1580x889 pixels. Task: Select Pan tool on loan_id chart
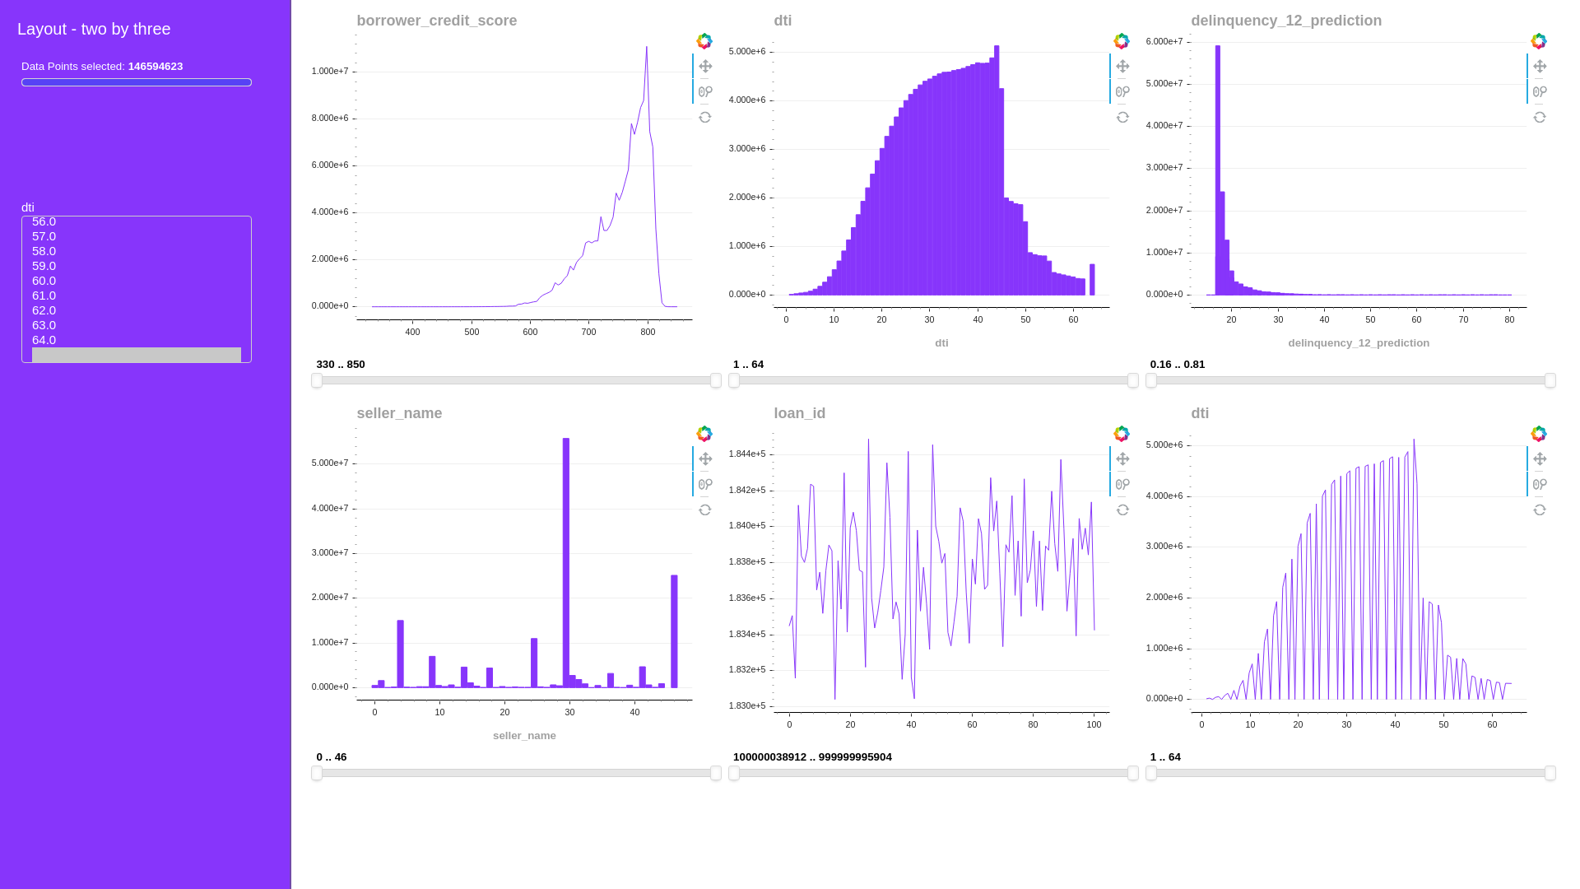(x=1122, y=459)
